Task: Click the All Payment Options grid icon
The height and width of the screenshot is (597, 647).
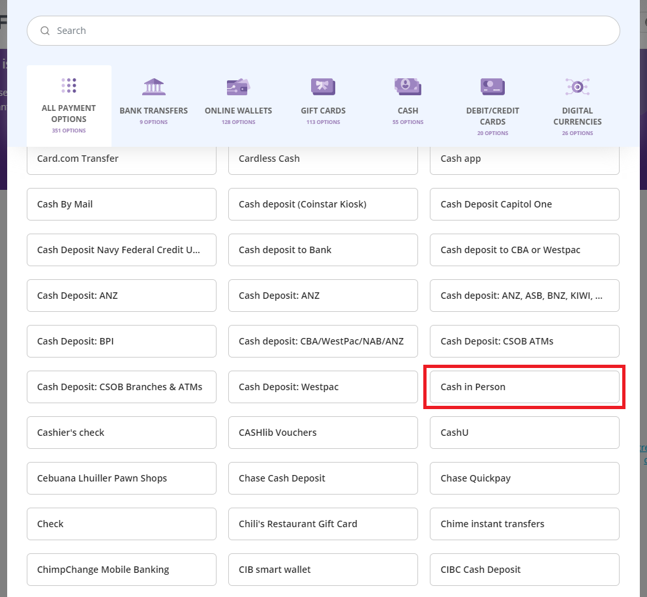Action: (x=69, y=85)
